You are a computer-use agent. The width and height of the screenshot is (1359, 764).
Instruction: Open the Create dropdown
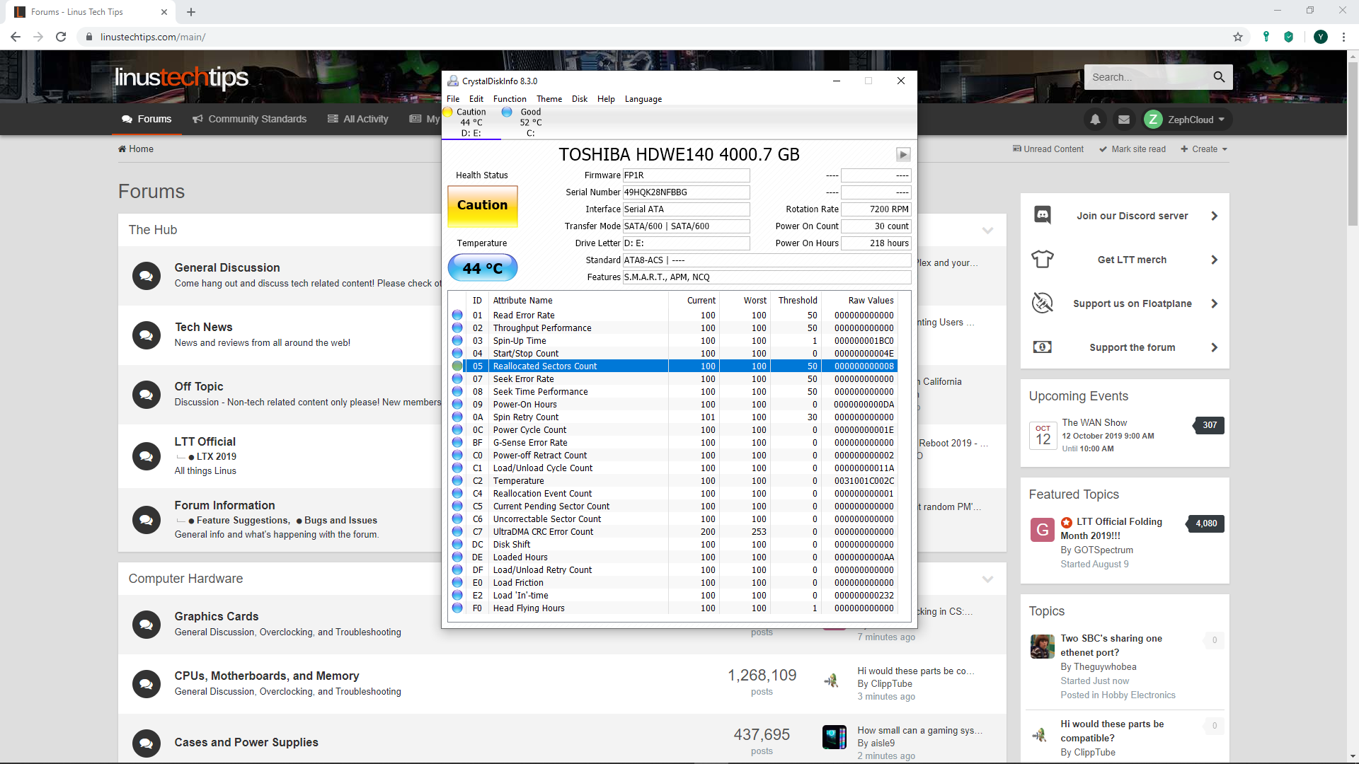point(1204,149)
